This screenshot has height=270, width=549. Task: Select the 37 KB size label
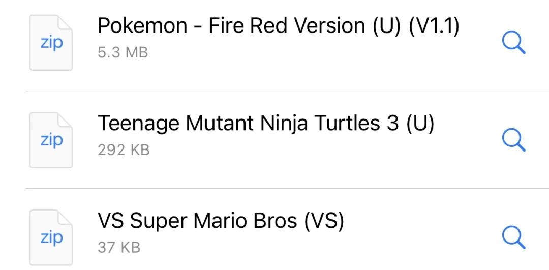click(x=119, y=247)
